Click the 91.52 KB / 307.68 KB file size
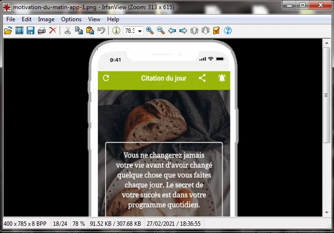 tap(115, 224)
